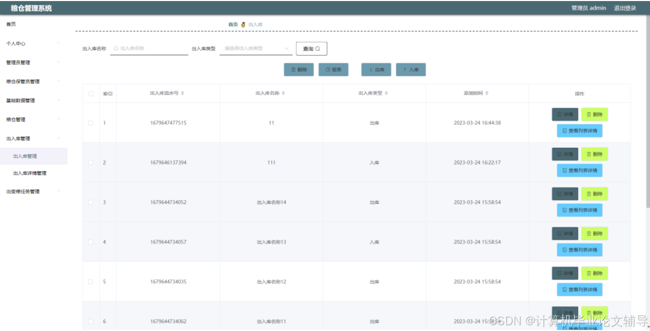This screenshot has width=650, height=331.
Task: Click the trash icon in row 111 删除 button
Action: pos(589,154)
